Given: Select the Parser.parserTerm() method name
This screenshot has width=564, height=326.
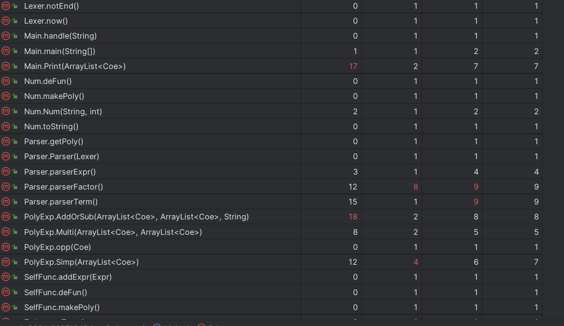Looking at the screenshot, I should (x=61, y=202).
